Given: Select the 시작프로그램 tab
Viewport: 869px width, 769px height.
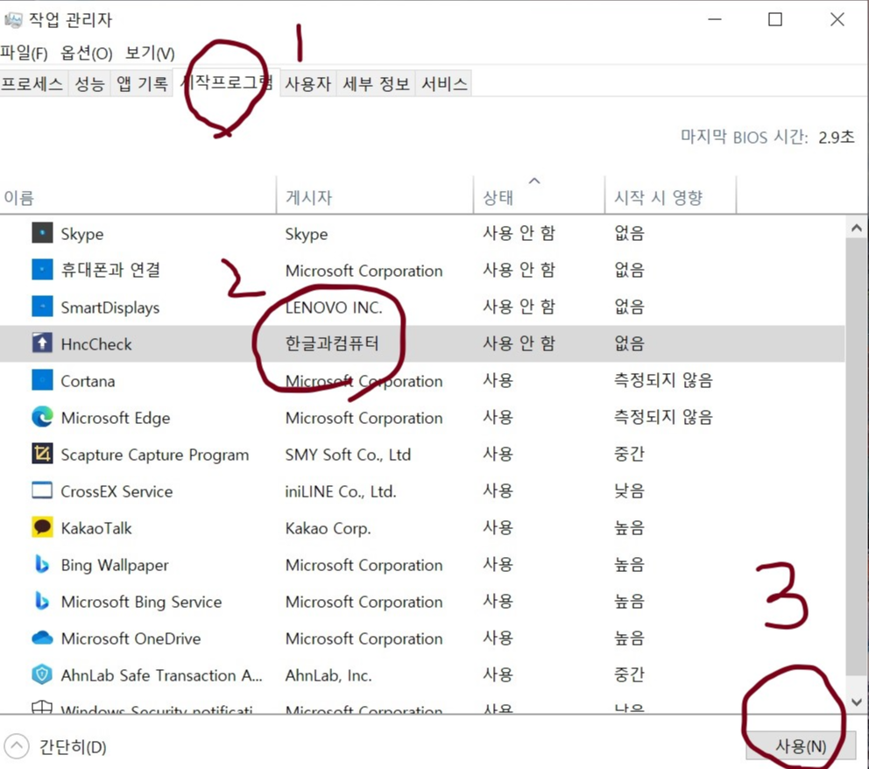Looking at the screenshot, I should click(227, 82).
